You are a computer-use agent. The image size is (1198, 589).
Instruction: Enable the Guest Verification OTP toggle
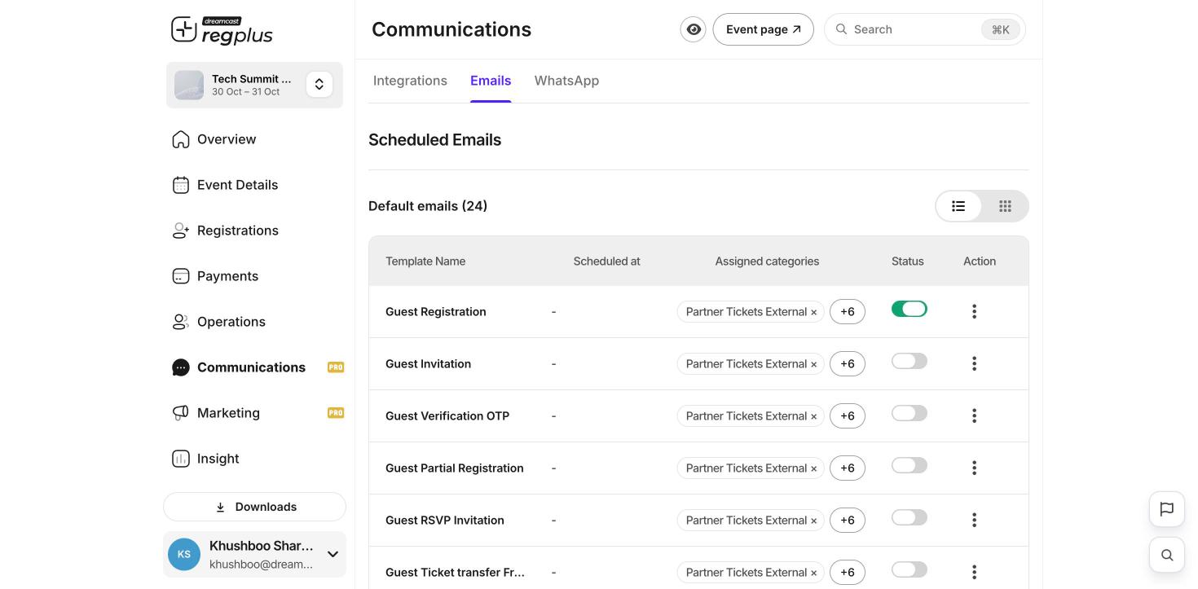tap(910, 413)
